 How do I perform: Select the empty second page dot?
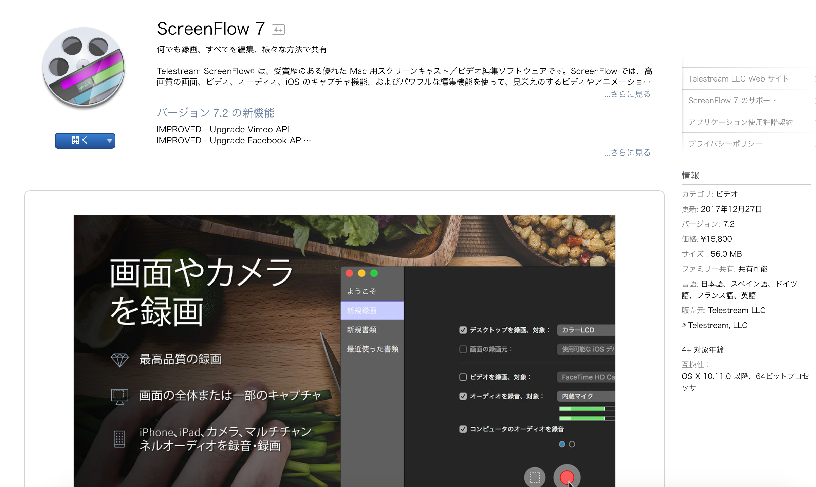572,444
